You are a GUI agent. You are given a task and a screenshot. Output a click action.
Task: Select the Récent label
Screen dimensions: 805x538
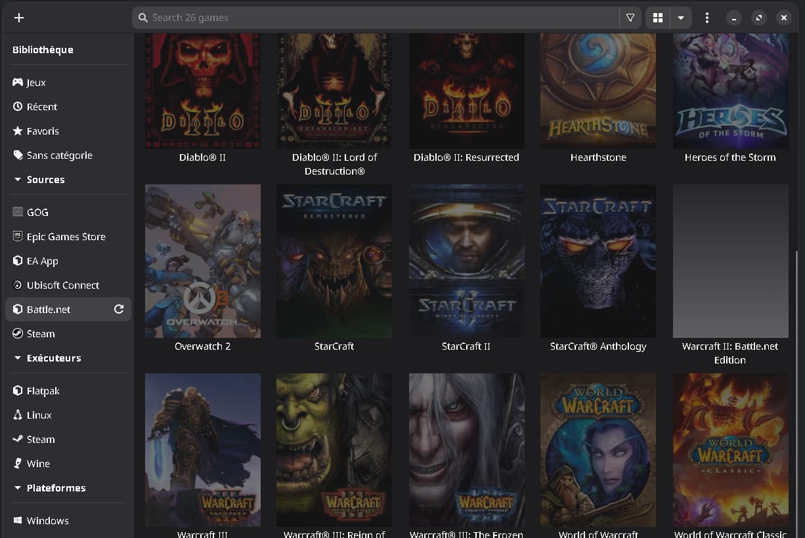coord(42,107)
